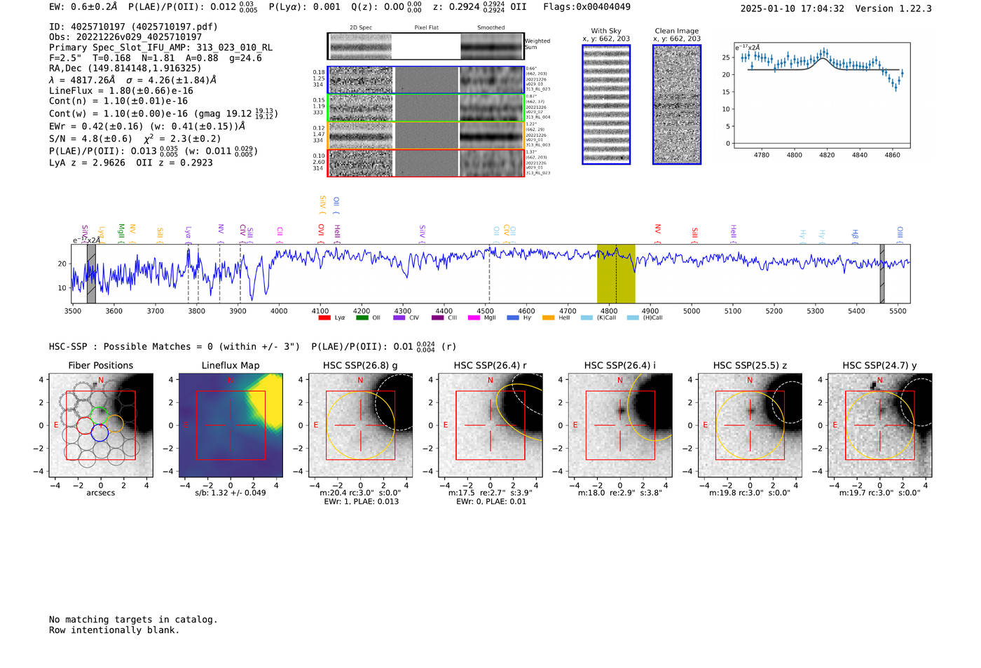Image resolution: width=981 pixels, height=668 pixels.
Task: Click the 'No matching targets in catalog.' message
Action: [133, 620]
